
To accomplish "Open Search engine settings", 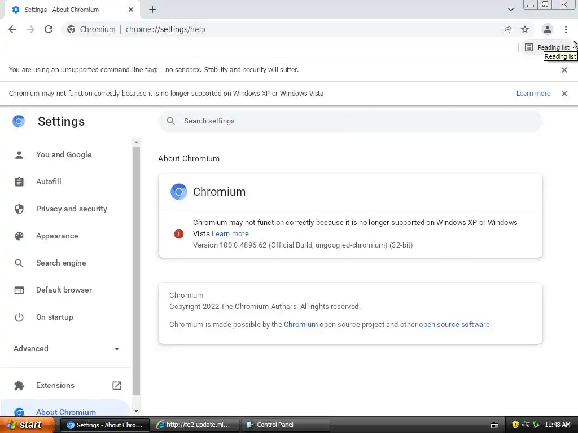I will click(x=61, y=263).
